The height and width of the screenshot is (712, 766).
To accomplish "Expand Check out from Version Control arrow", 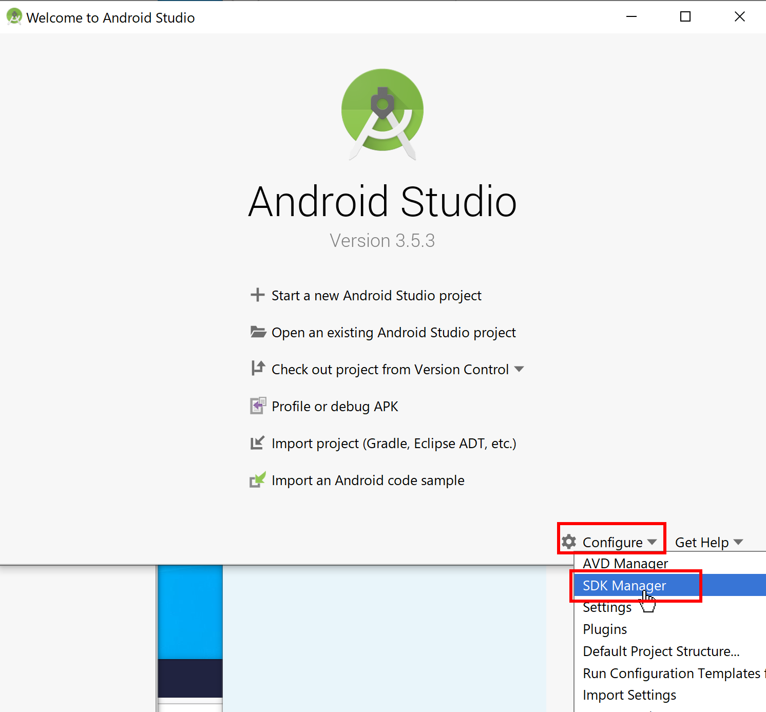I will pos(519,369).
